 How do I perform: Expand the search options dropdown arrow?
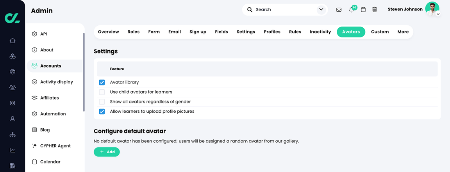click(321, 9)
